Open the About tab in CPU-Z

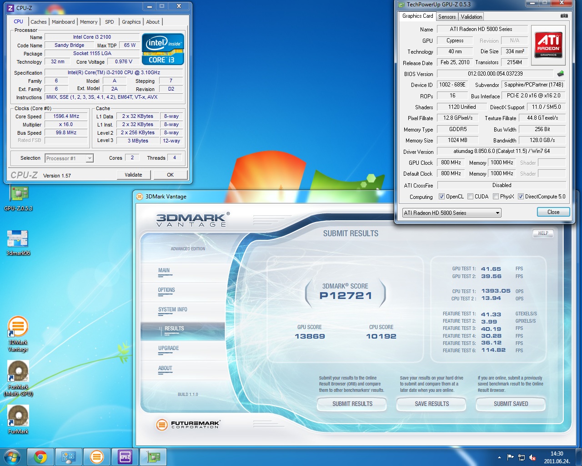[153, 22]
